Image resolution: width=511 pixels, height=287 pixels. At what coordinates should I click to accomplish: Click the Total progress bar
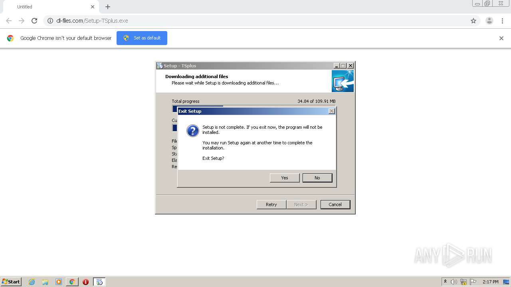254,109
